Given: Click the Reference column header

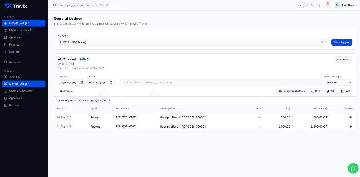Looking at the screenshot, I should click(x=123, y=109).
